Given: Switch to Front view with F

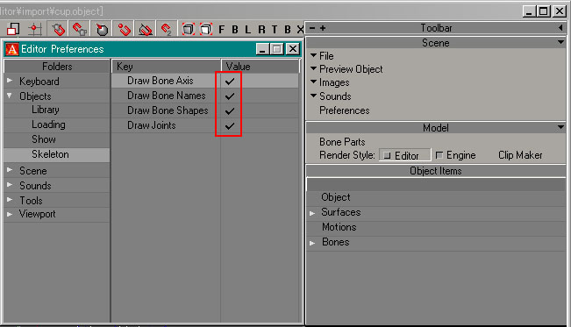Looking at the screenshot, I should 221,30.
